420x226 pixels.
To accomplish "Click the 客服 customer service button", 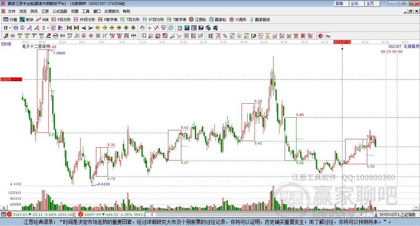I will pyautogui.click(x=341, y=3).
